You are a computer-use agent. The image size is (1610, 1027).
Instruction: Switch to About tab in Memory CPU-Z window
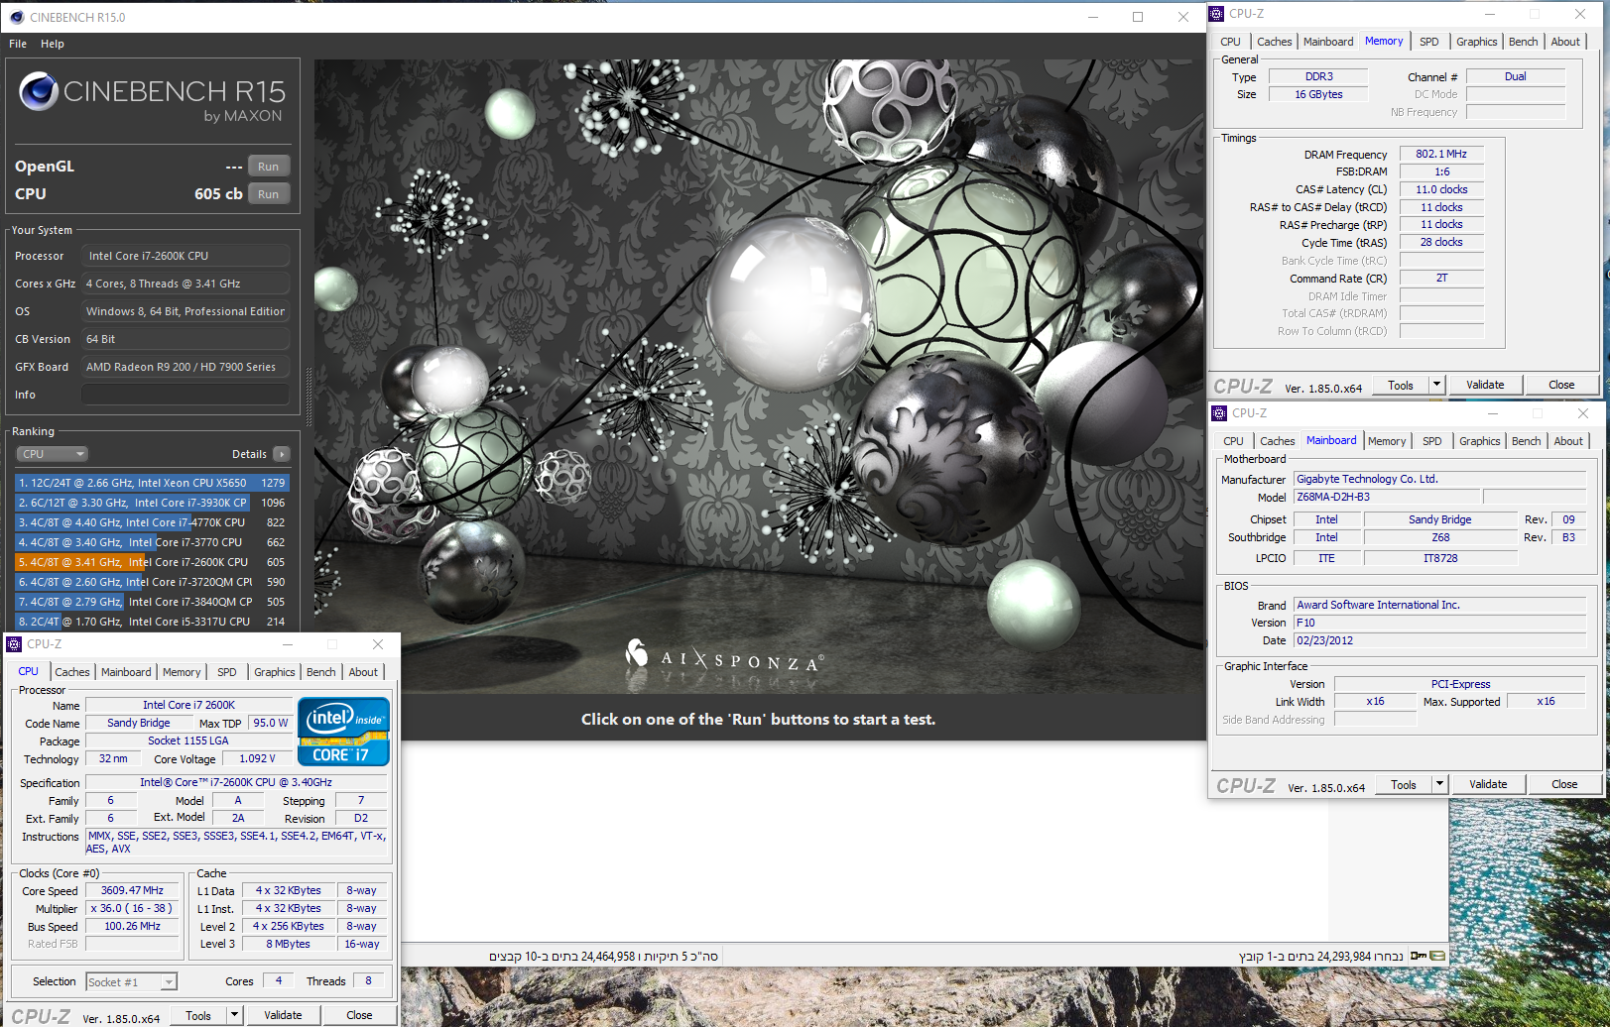pyautogui.click(x=1565, y=42)
